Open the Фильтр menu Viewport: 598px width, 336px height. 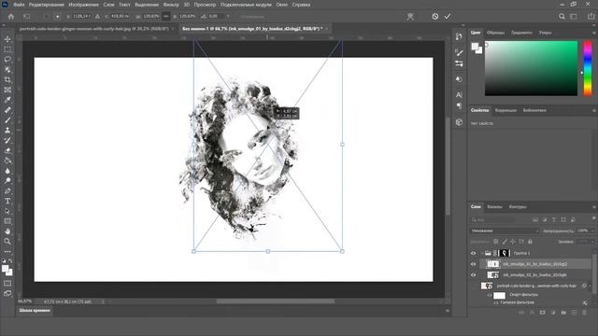(x=171, y=5)
